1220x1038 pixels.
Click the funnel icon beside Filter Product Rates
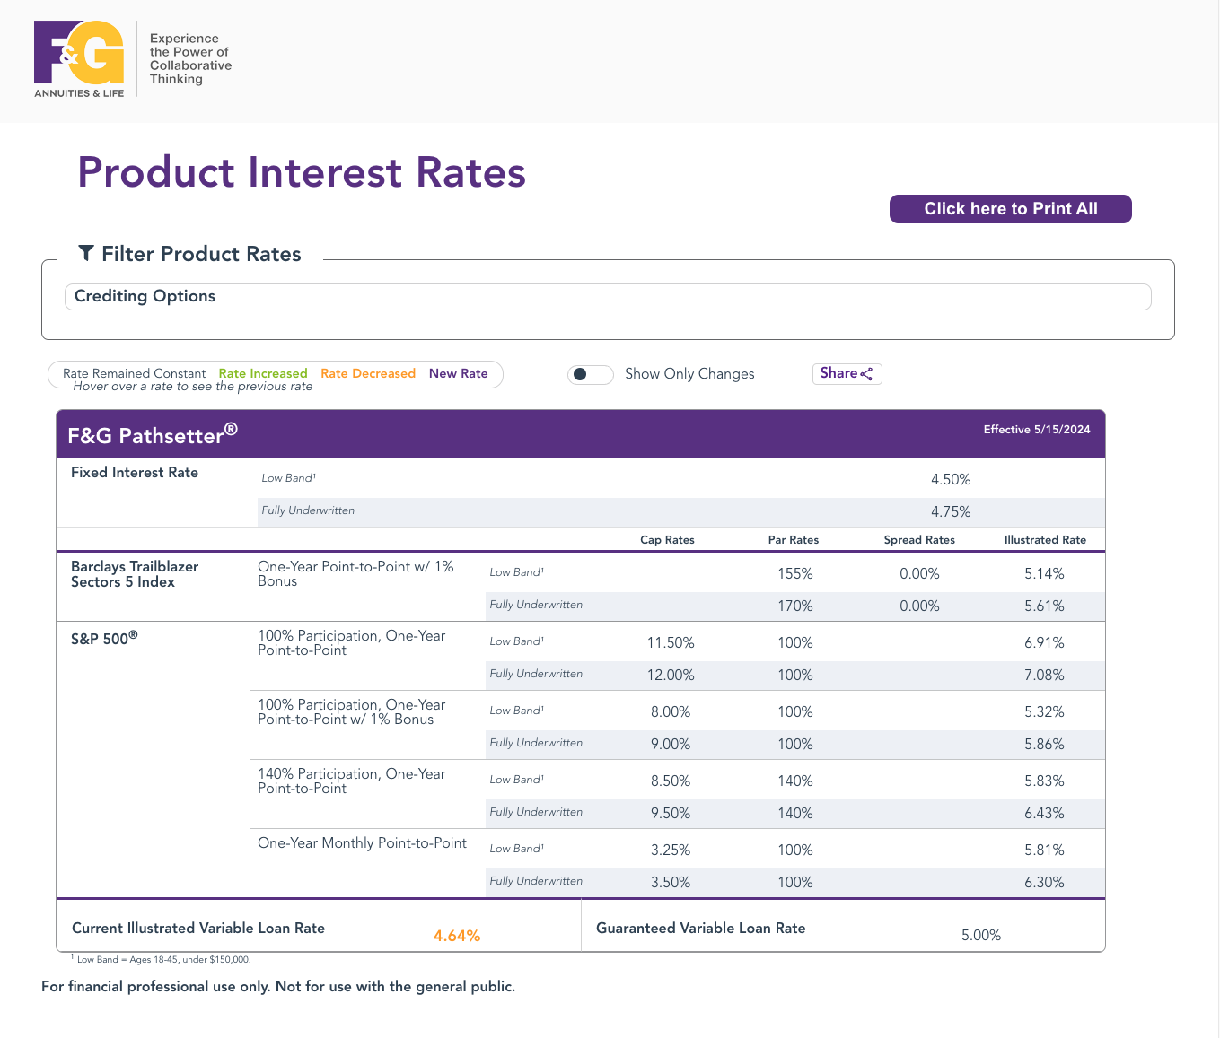click(x=86, y=253)
